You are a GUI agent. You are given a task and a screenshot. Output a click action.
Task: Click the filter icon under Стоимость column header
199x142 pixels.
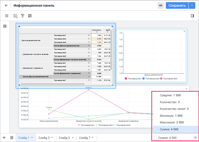tap(97, 32)
